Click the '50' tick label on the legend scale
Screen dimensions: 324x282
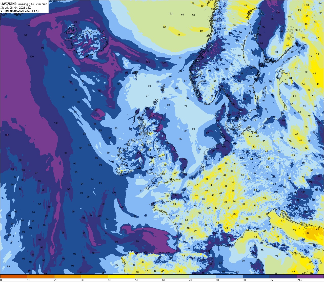(x=137, y=280)
